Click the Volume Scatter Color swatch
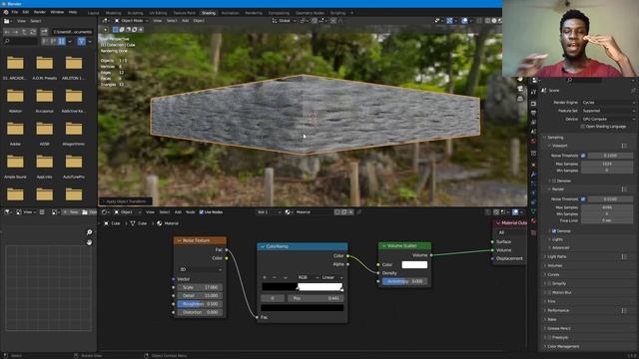639x359 pixels. click(x=414, y=264)
